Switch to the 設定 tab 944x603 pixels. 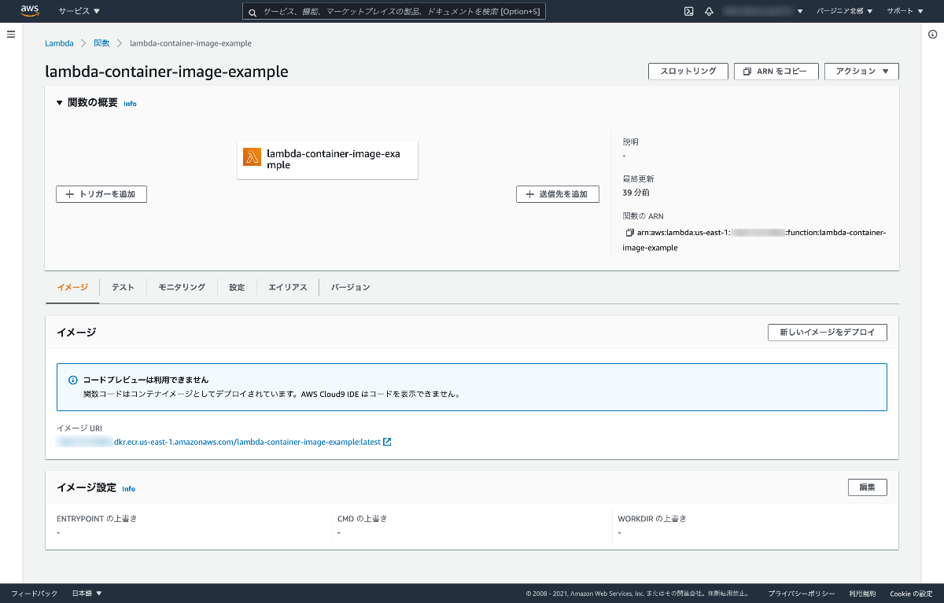[237, 288]
